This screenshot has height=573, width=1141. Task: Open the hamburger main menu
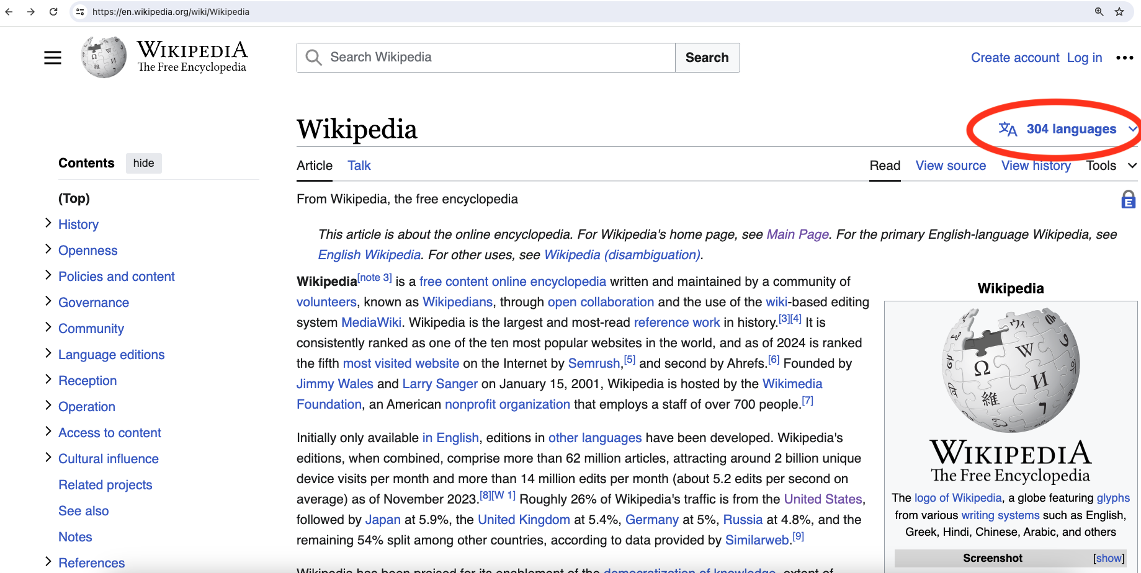tap(53, 58)
